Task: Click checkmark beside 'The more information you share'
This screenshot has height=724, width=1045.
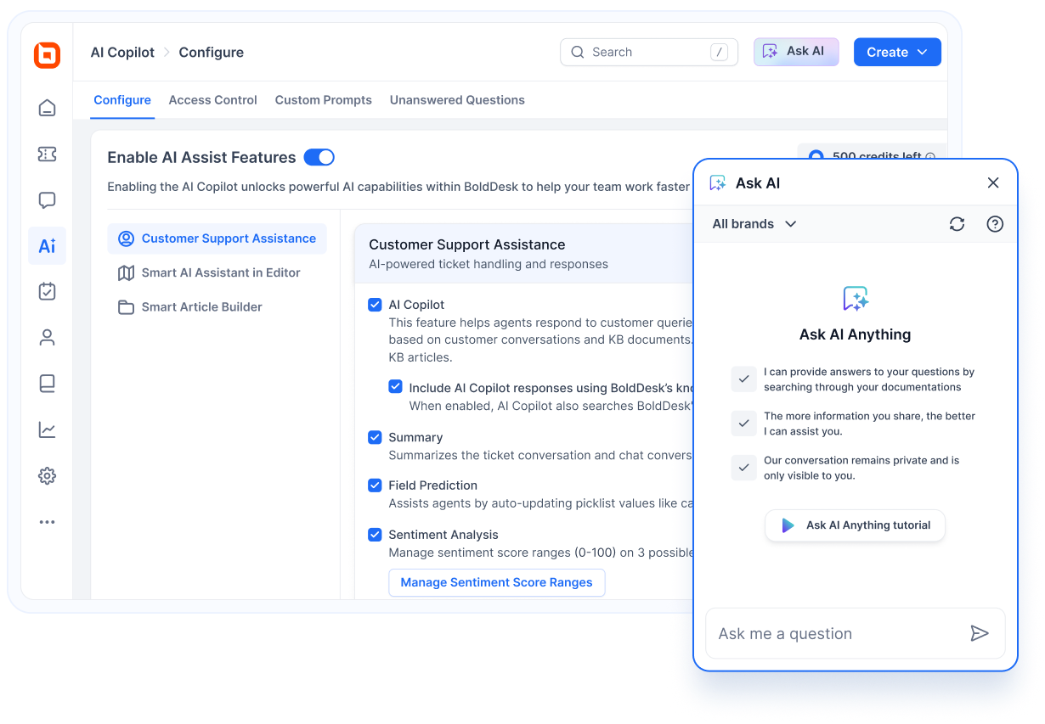Action: point(743,424)
